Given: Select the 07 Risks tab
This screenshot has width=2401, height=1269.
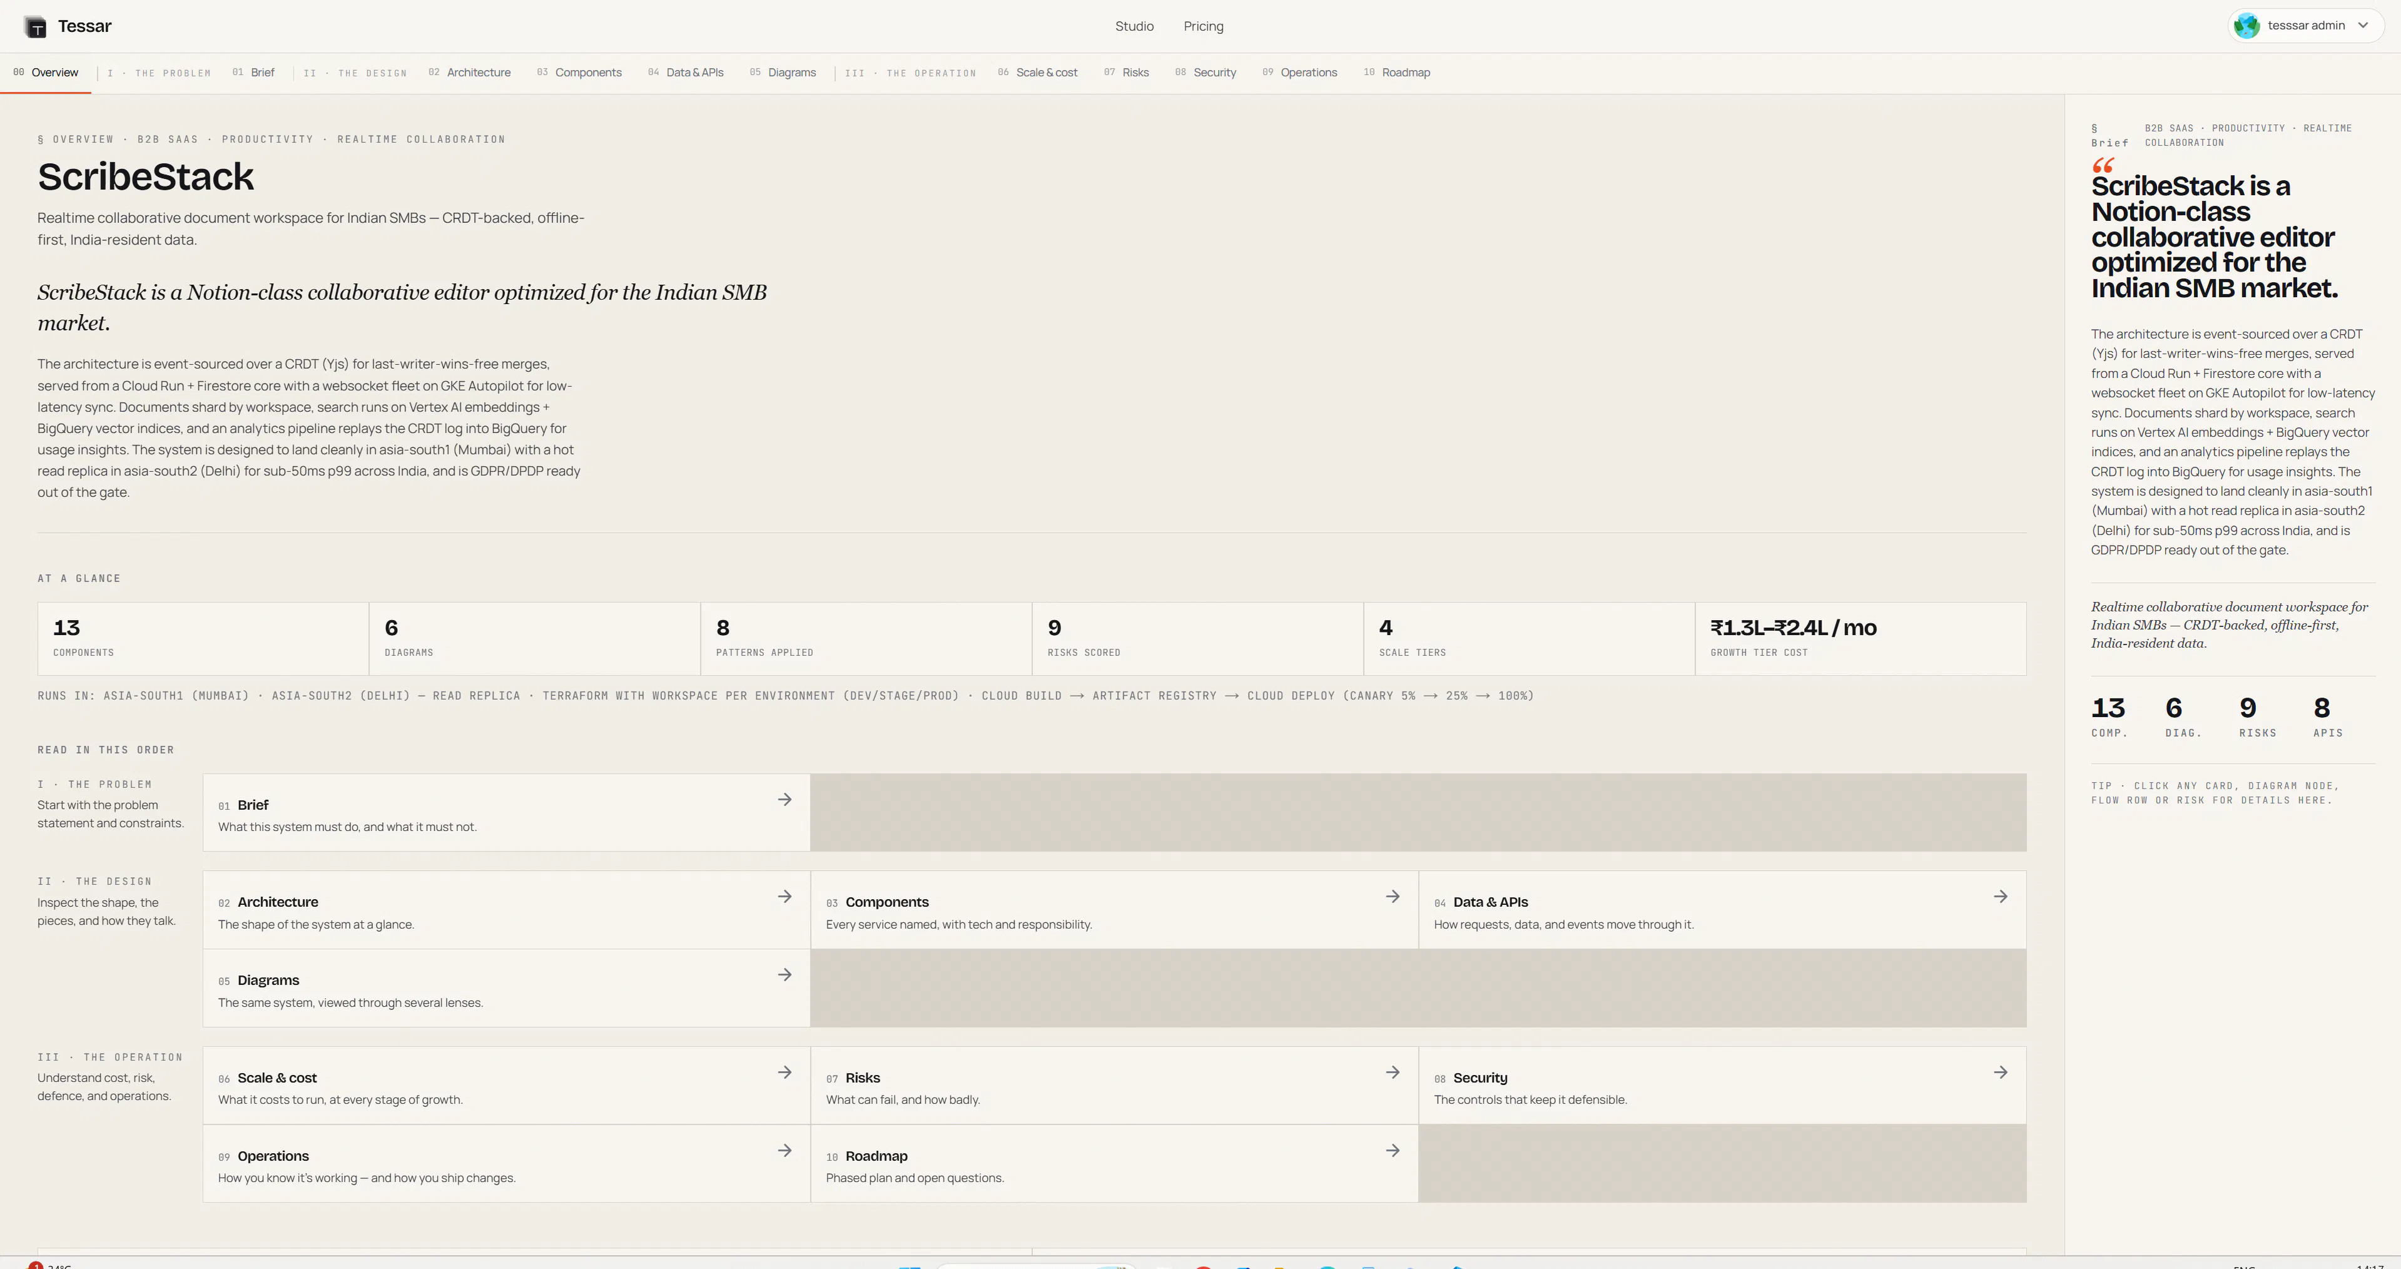Looking at the screenshot, I should coord(1126,73).
